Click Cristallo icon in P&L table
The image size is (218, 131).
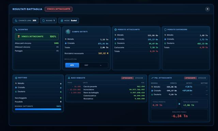152,91
